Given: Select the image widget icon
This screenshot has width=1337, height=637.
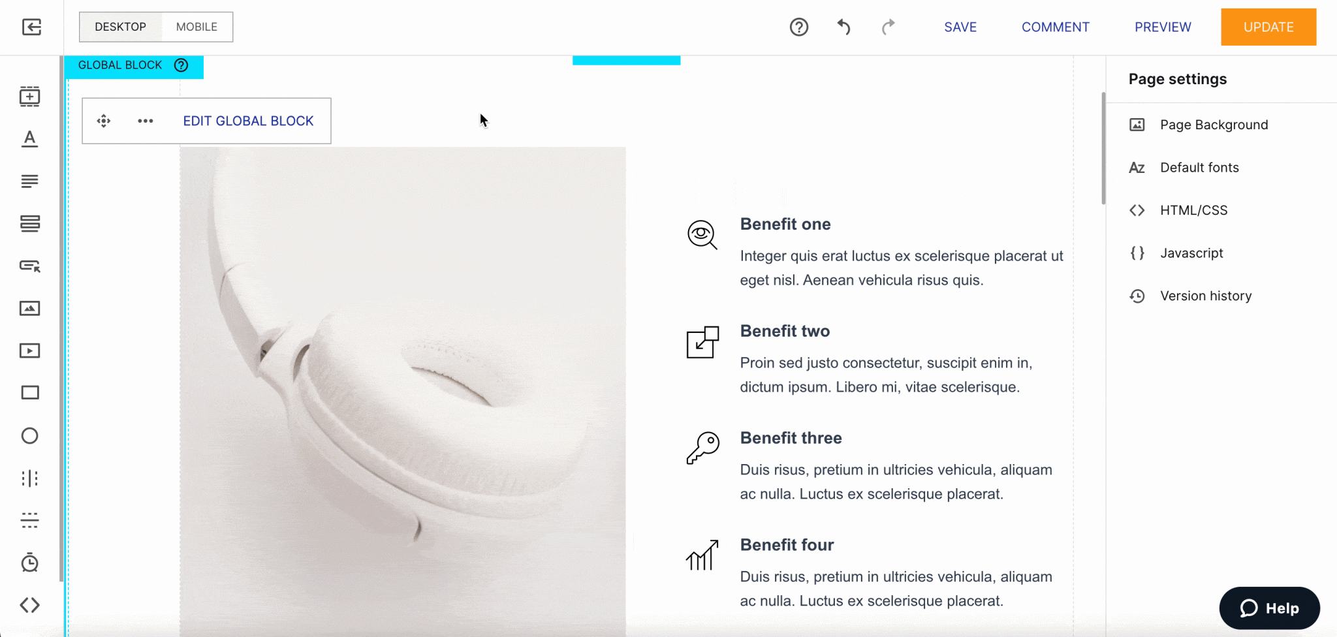Looking at the screenshot, I should tap(29, 308).
